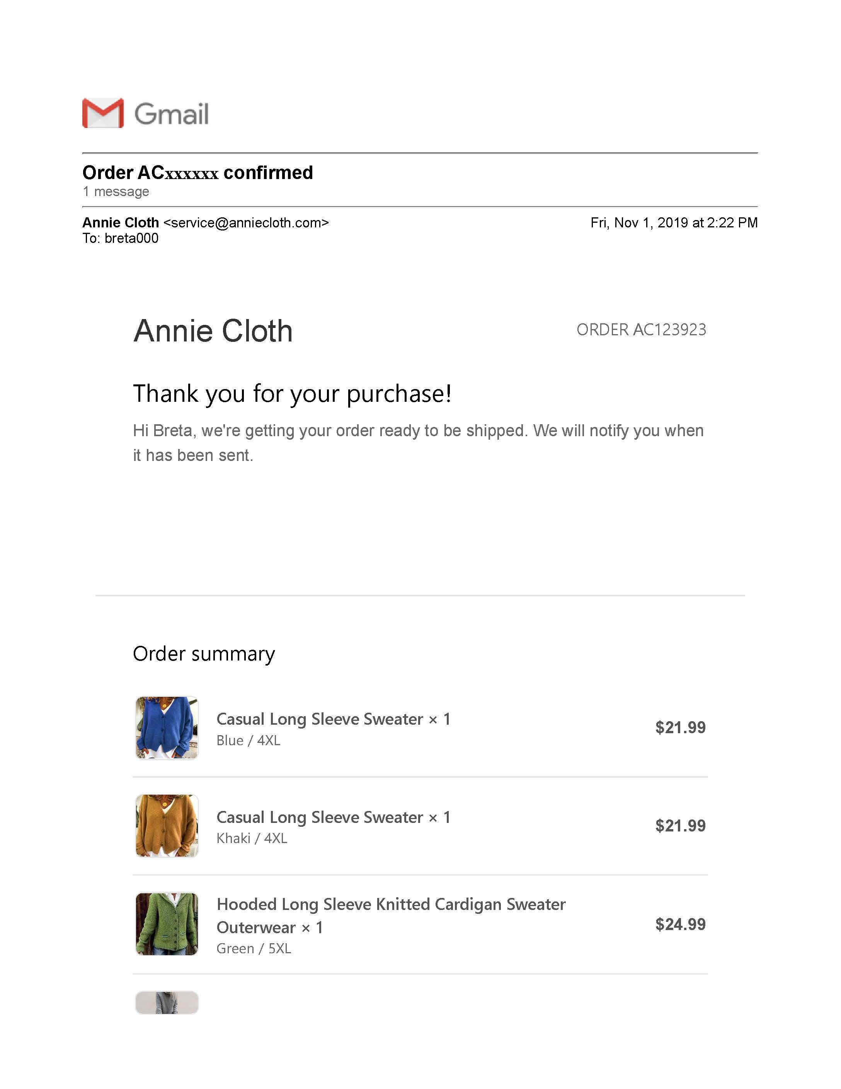The image size is (841, 1089).
Task: Click the Khaki / 4XL sweater title
Action: coord(333,817)
